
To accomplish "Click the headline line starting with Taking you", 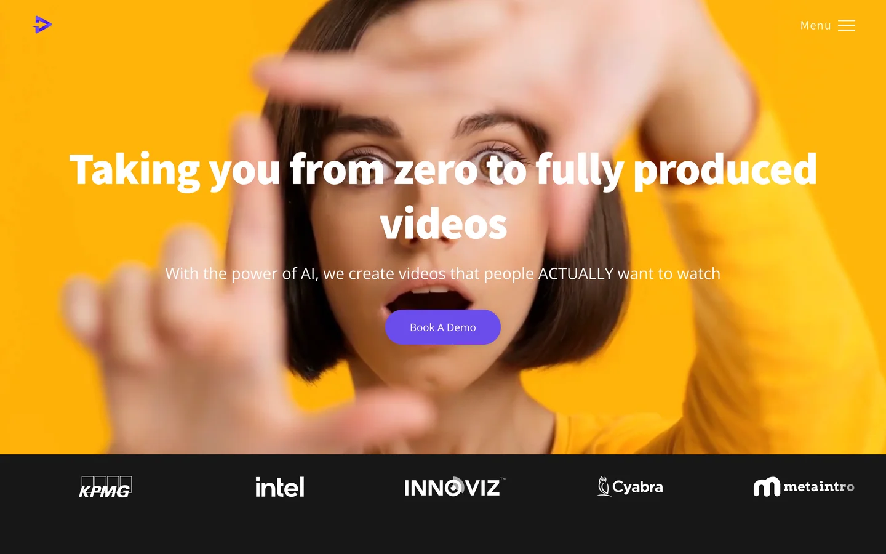I will pos(443,170).
